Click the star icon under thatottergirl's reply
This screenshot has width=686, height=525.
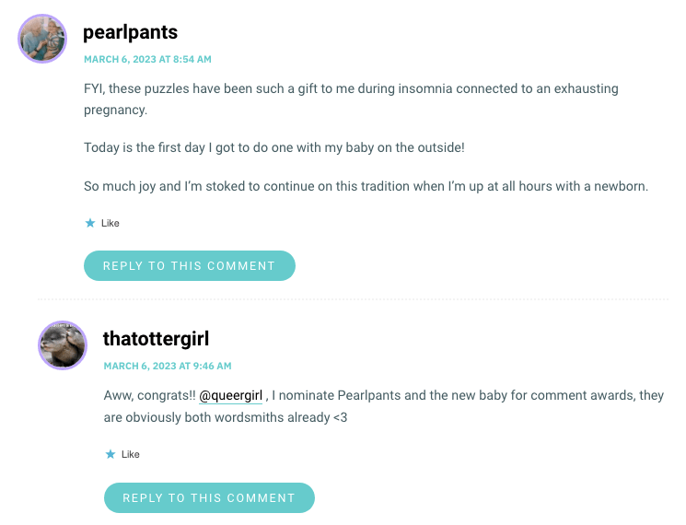click(110, 454)
